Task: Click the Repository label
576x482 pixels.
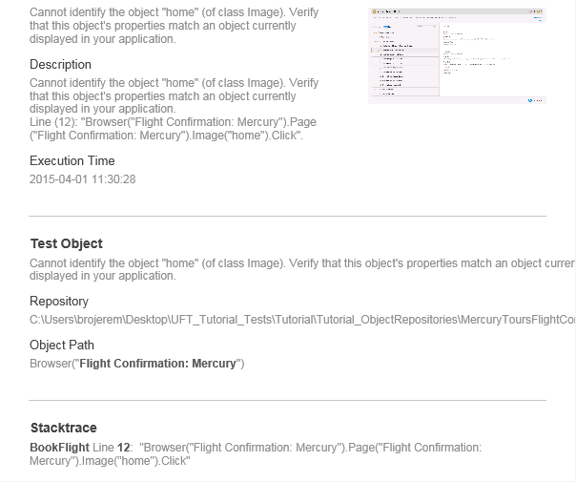Action: 59,301
